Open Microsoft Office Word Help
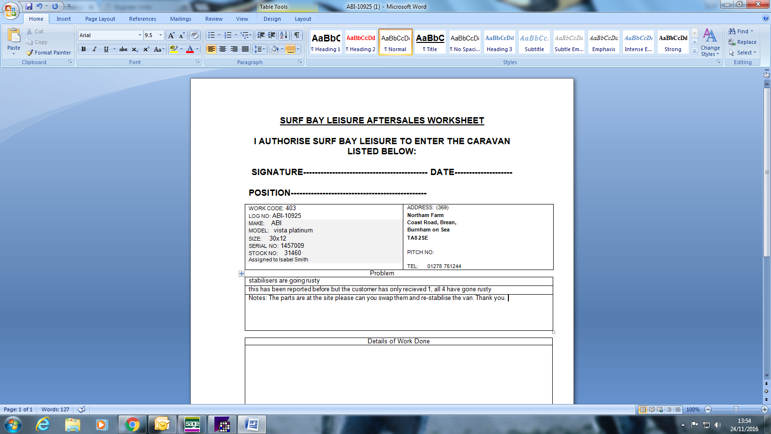The height and width of the screenshot is (434, 771). 766,18
